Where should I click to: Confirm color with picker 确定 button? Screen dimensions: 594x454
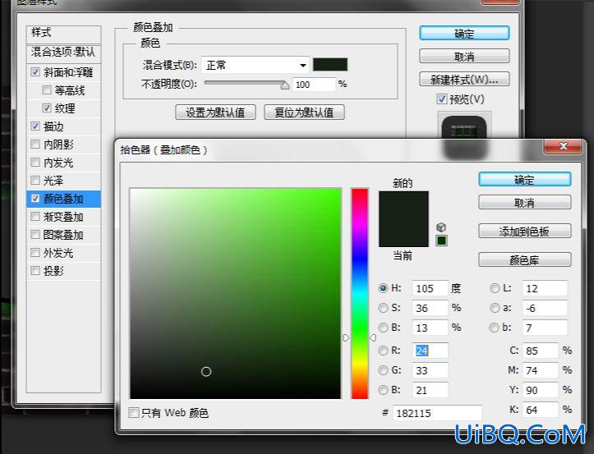(x=525, y=180)
